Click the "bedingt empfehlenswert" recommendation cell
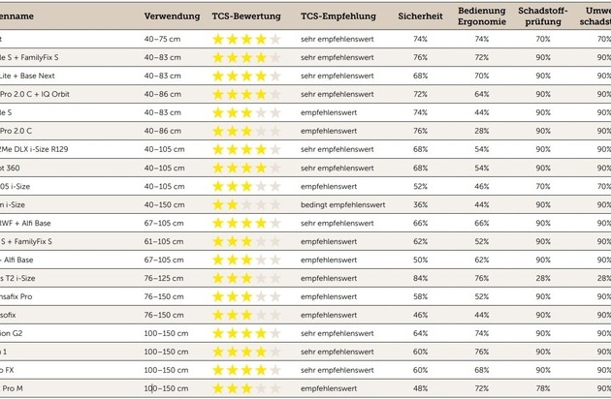Viewport: 611px width, 399px height. coord(342,205)
